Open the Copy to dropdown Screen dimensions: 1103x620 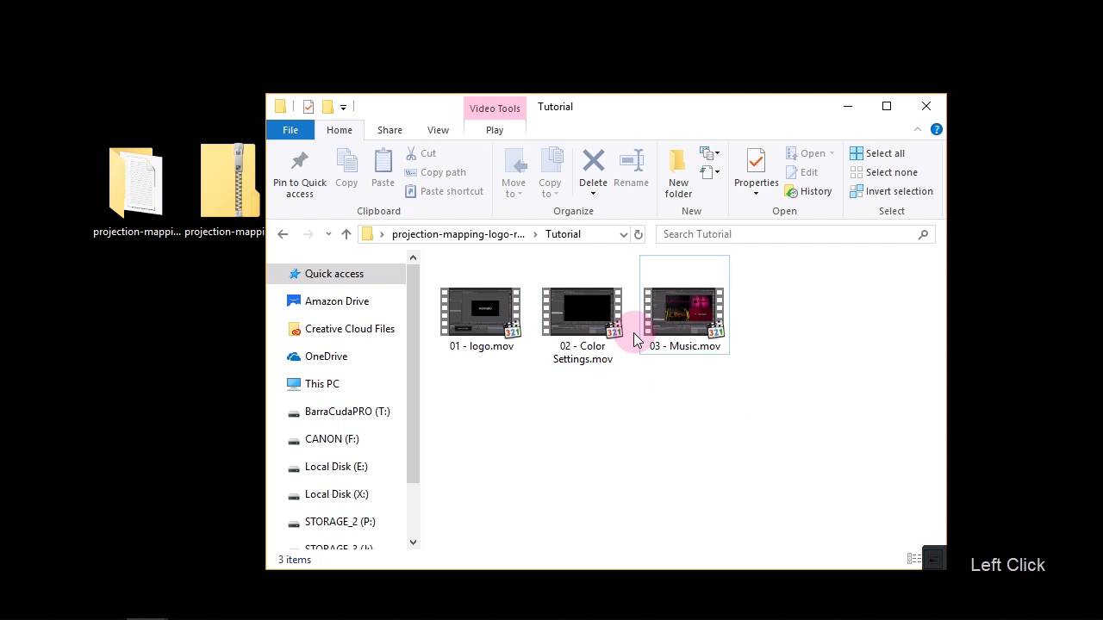click(550, 173)
